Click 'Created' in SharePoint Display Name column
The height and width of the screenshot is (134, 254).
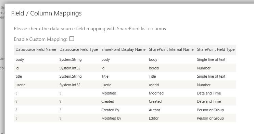[108, 101]
